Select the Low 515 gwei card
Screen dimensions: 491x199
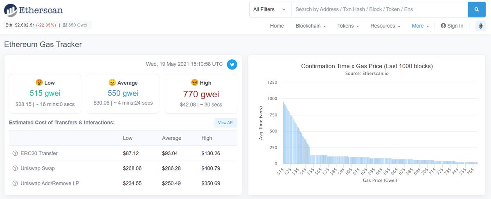point(45,94)
